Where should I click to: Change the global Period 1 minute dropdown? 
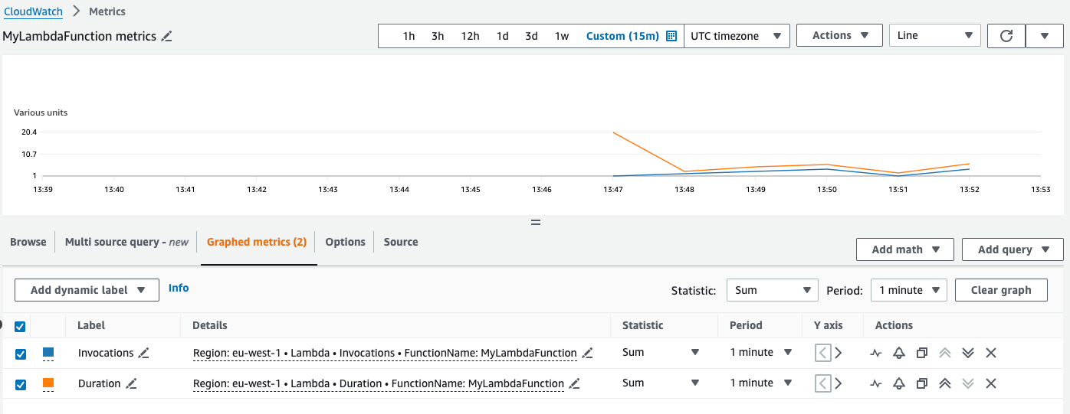[x=909, y=290]
